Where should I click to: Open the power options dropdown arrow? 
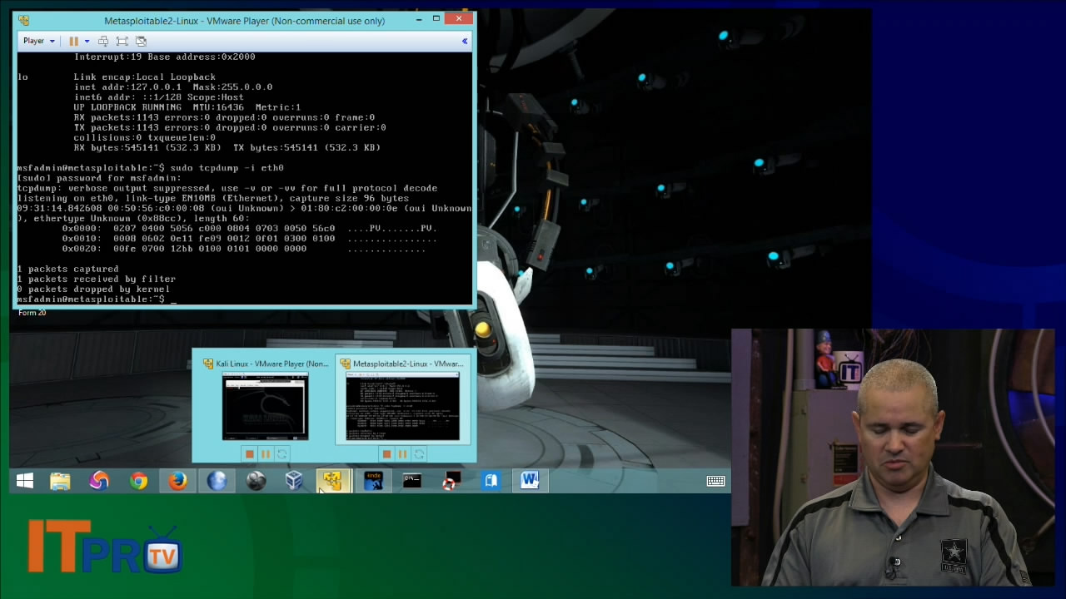coord(87,41)
